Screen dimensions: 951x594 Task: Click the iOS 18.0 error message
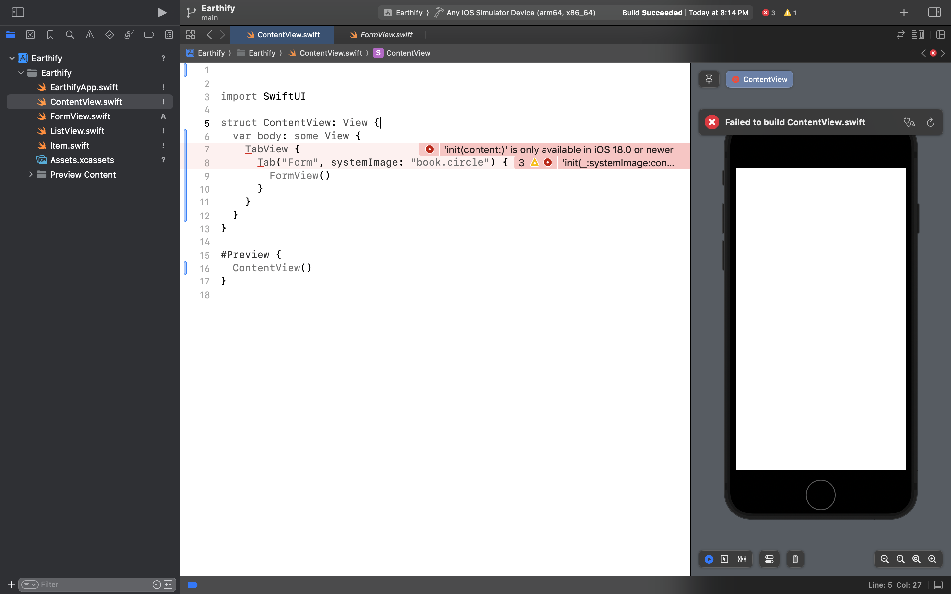558,150
